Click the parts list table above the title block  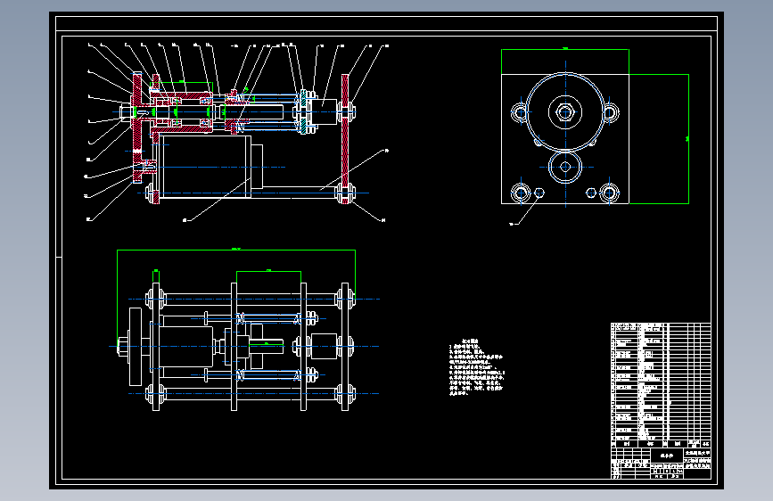(x=661, y=384)
